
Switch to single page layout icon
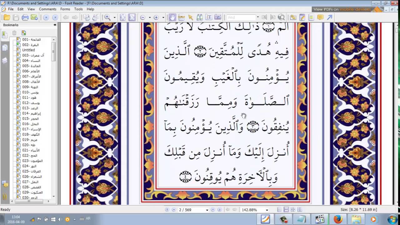(279, 210)
